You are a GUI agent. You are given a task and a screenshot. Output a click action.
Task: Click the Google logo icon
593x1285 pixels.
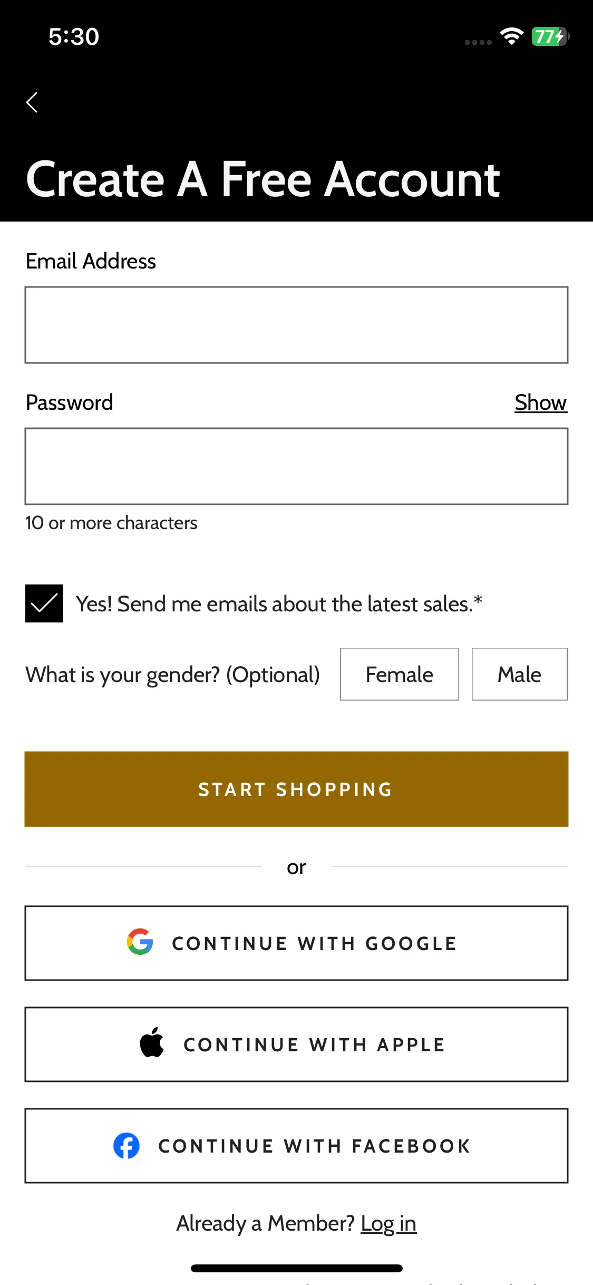pyautogui.click(x=140, y=942)
